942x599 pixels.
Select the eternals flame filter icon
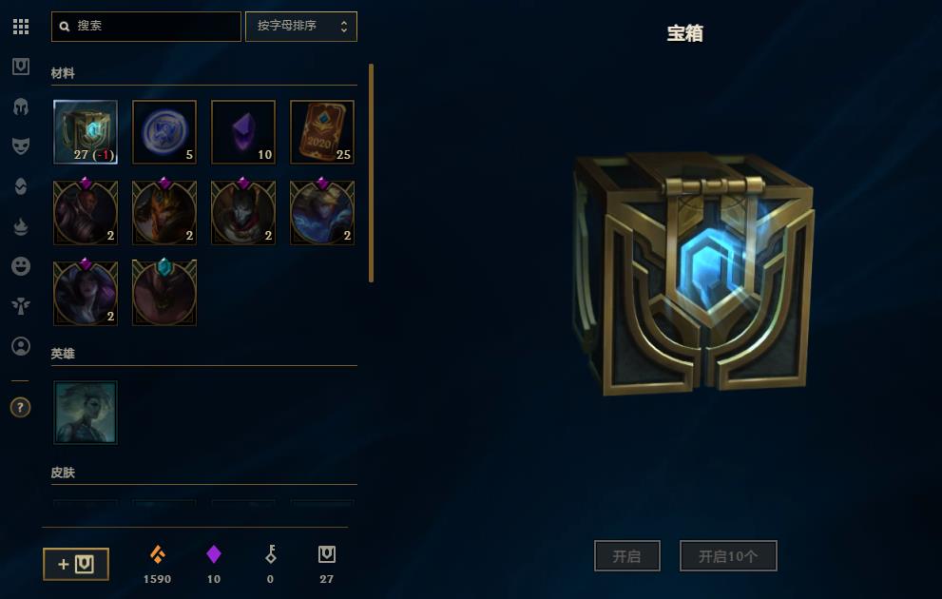tap(20, 226)
